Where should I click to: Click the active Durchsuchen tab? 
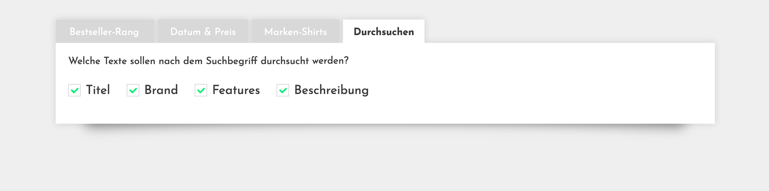click(384, 32)
